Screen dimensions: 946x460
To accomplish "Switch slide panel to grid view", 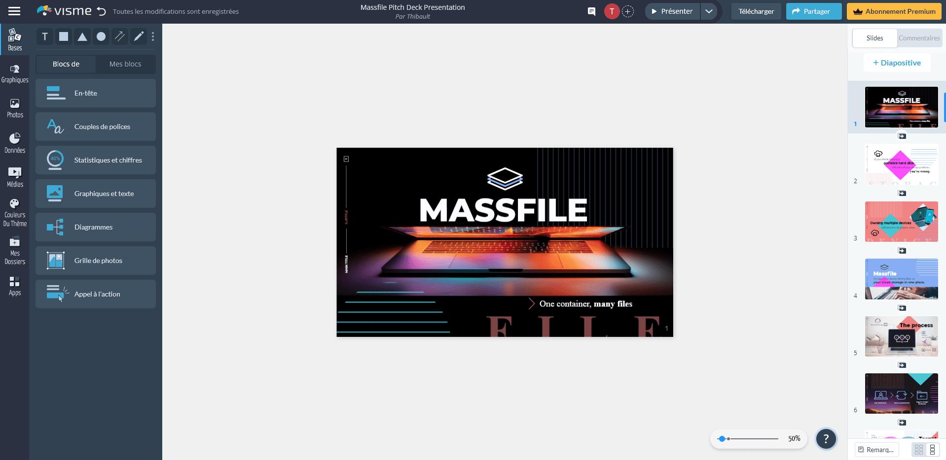I will tap(917, 449).
